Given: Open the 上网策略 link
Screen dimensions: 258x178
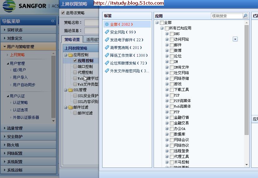Looking at the screenshot, I should [17, 55].
